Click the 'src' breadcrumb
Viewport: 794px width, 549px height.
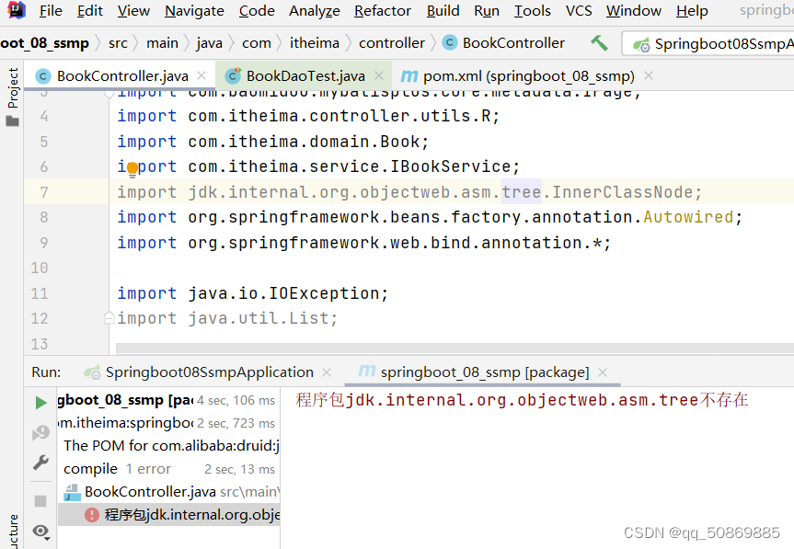pos(118,43)
